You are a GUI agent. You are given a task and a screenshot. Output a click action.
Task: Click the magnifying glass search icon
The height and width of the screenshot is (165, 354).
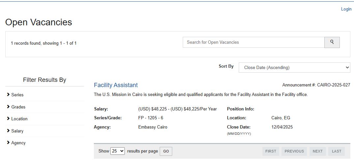[332, 42]
